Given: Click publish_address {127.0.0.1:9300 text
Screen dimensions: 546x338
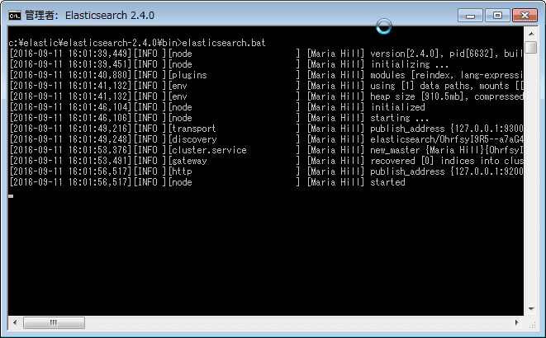Looking at the screenshot, I should 447,129.
